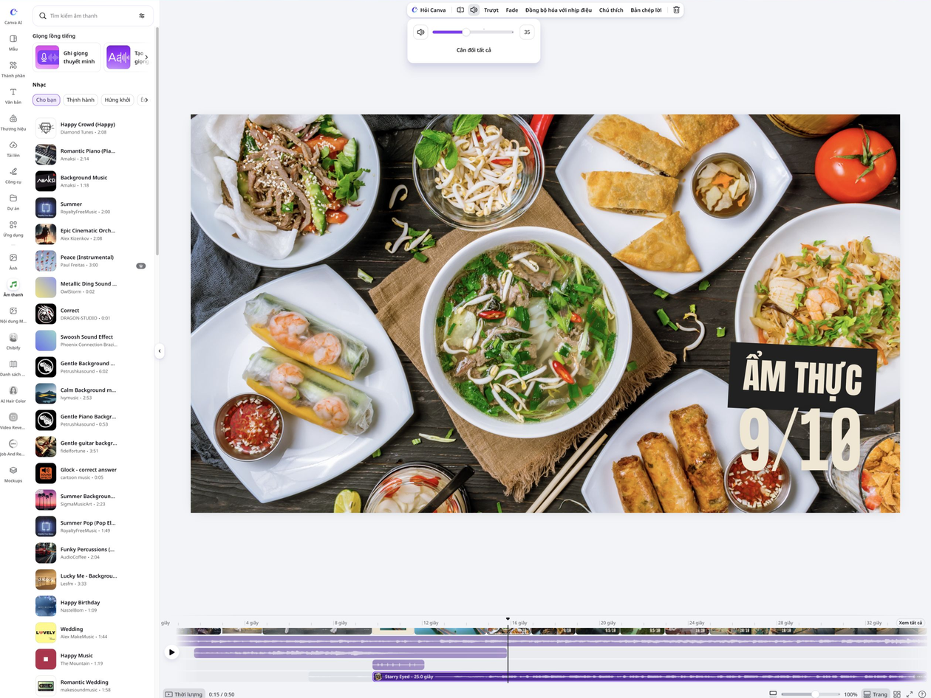Click the Hỏi Canva button

[429, 10]
